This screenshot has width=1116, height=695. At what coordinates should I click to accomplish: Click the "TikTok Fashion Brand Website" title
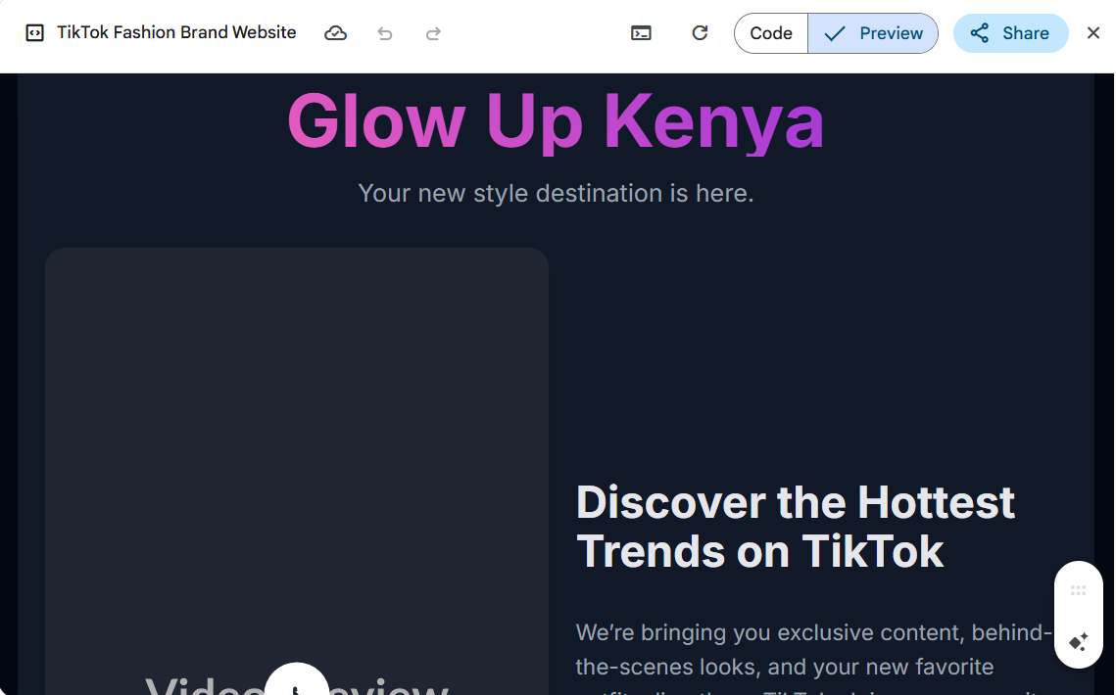coord(176,32)
